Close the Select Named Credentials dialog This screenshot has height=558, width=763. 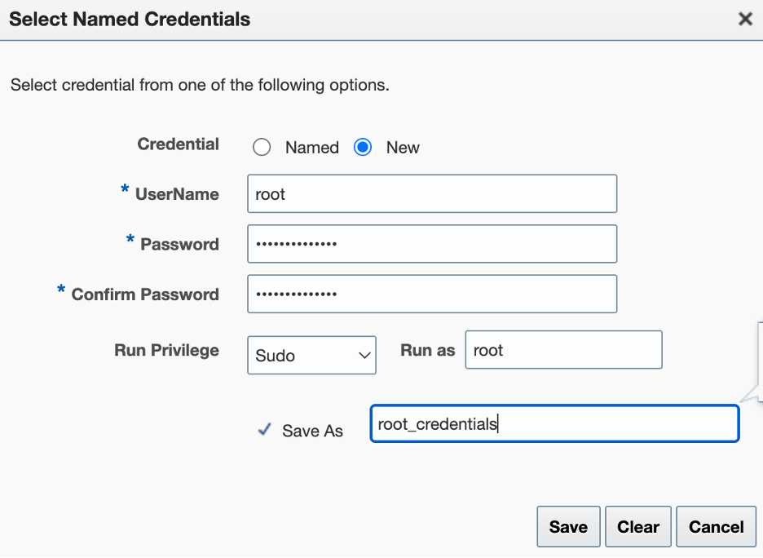click(x=745, y=19)
